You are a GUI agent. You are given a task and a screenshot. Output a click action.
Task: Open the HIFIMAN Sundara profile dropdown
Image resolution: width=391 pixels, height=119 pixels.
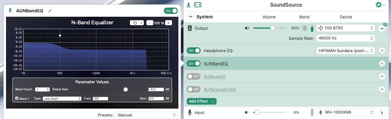click(x=346, y=51)
